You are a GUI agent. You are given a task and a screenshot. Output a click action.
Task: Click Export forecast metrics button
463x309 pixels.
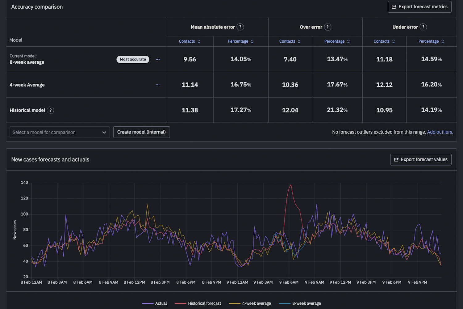tap(419, 7)
